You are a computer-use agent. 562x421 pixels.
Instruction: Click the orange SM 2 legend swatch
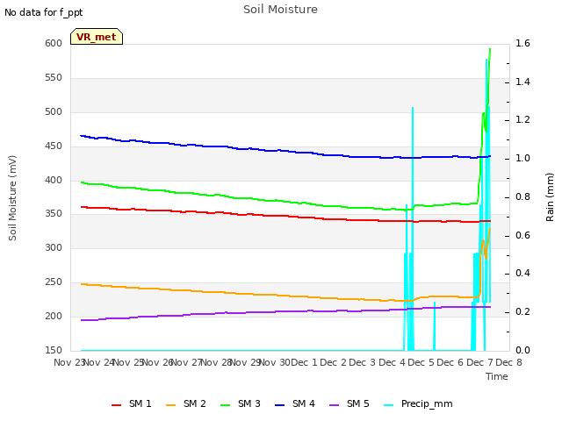[170, 405]
